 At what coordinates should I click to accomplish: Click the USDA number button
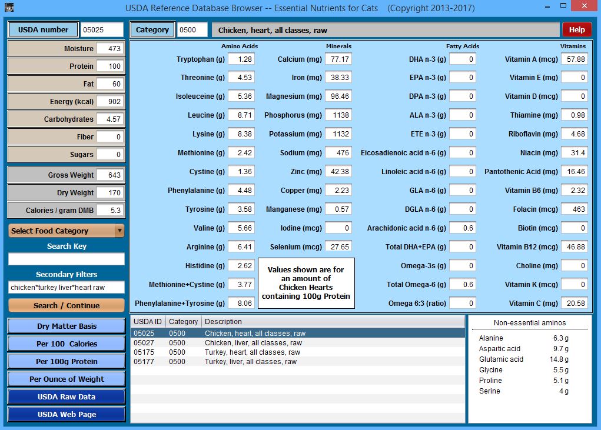tap(43, 29)
